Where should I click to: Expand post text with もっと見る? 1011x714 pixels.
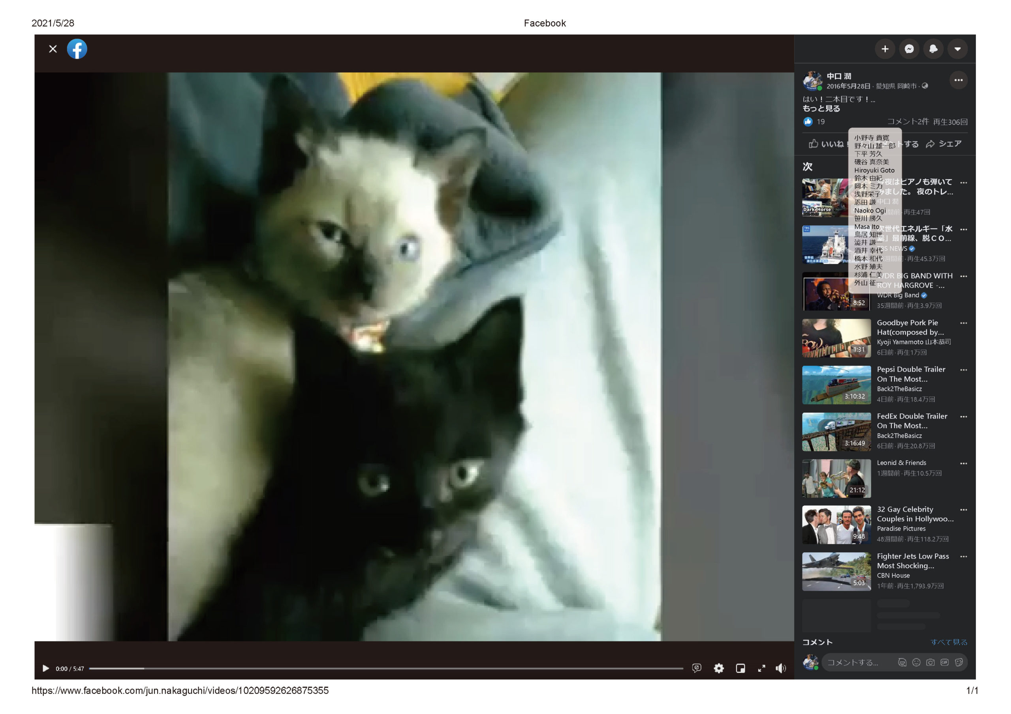tap(821, 108)
